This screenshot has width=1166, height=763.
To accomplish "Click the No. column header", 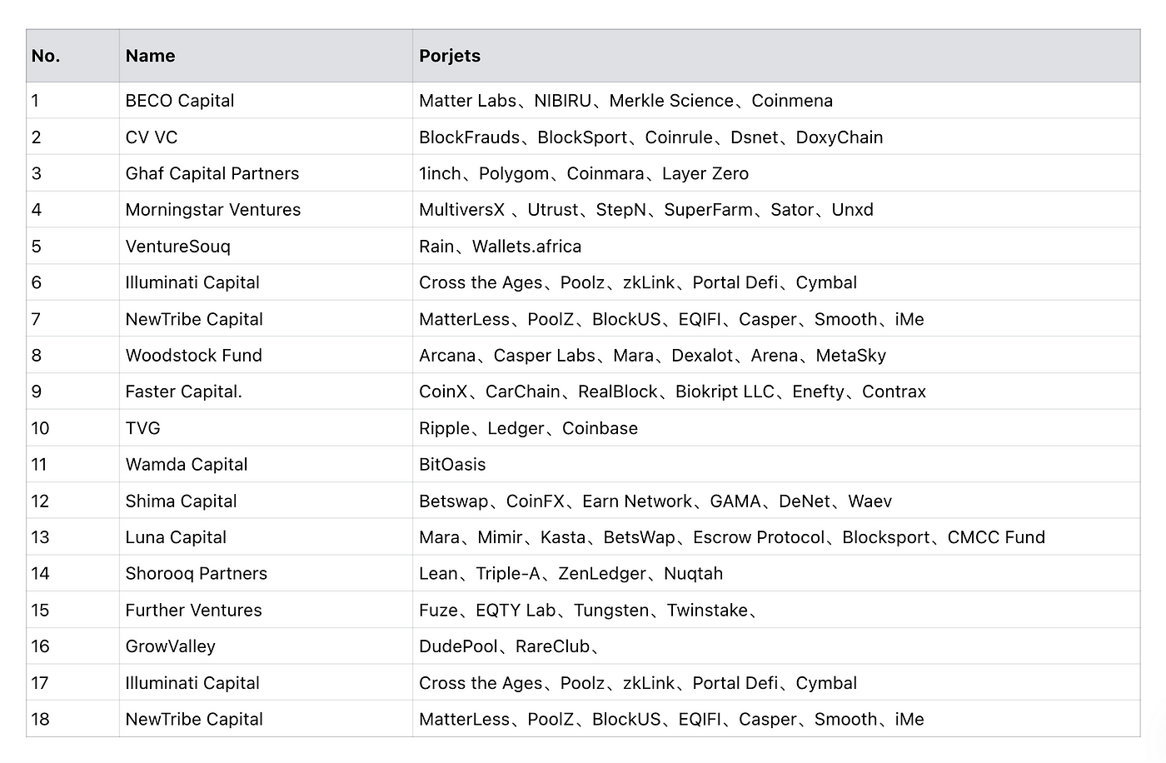I will pos(72,56).
